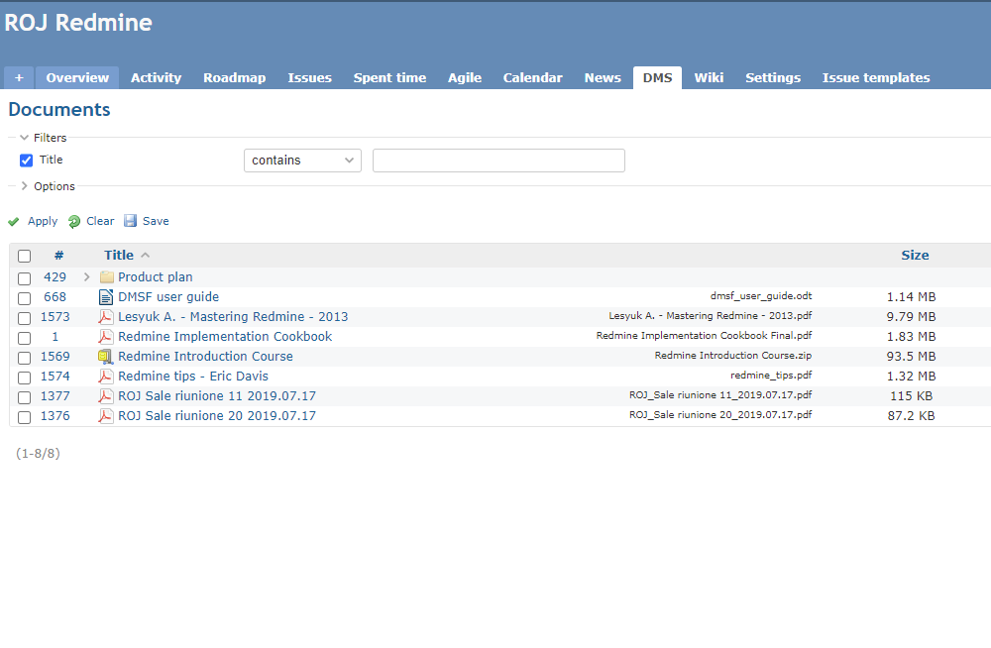Click the PDF icon beside Redmine tips - Eric Davis
The width and height of the screenshot is (991, 648).
tap(105, 376)
